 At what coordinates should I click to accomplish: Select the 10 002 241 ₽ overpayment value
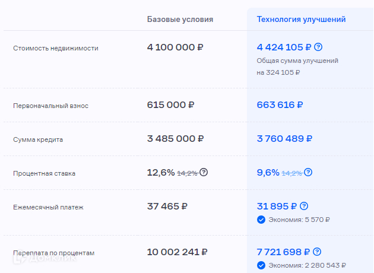[x=178, y=252]
